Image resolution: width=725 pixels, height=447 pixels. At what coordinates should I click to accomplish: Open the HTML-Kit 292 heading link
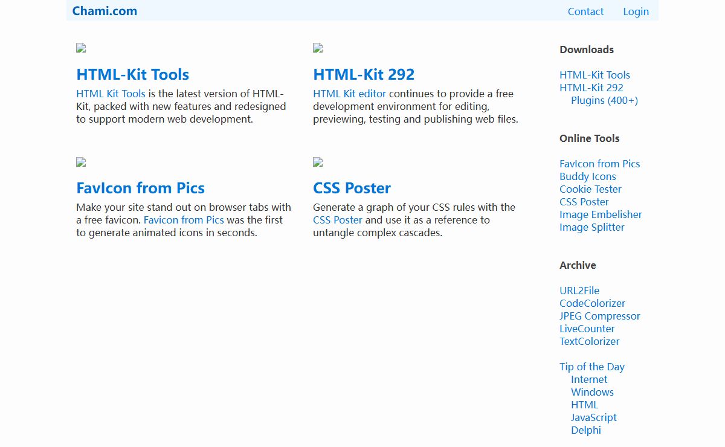pyautogui.click(x=364, y=74)
